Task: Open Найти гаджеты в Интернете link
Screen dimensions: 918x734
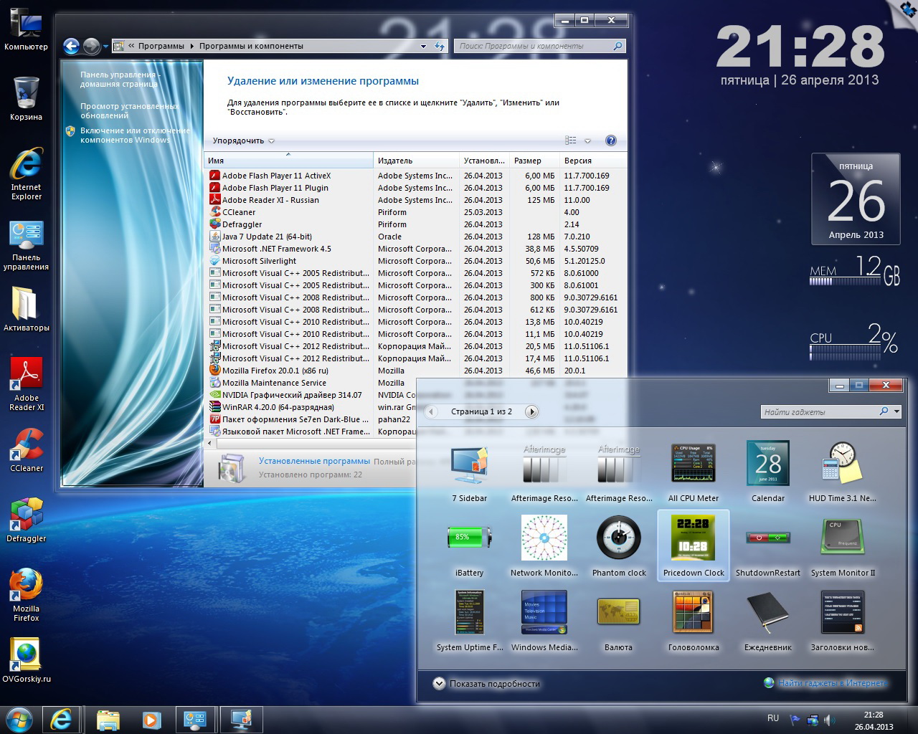Action: [x=825, y=683]
